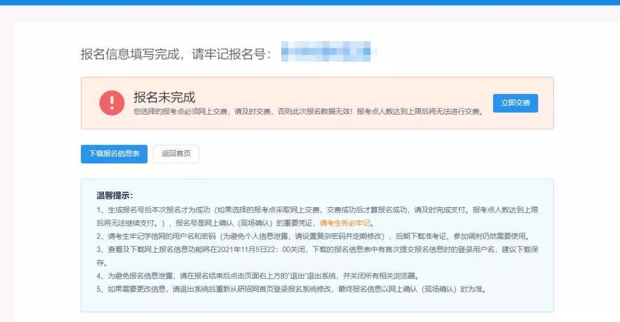Download the 下载报名信息表 registration form
This screenshot has height=322, width=620.
114,154
